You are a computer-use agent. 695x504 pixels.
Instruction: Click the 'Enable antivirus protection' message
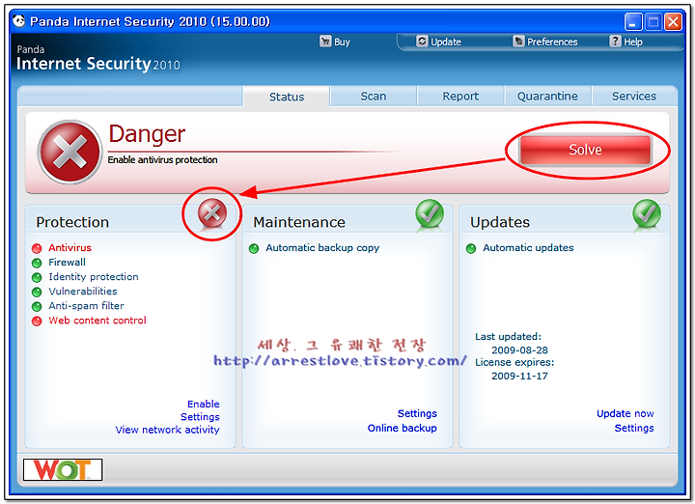pos(162,160)
